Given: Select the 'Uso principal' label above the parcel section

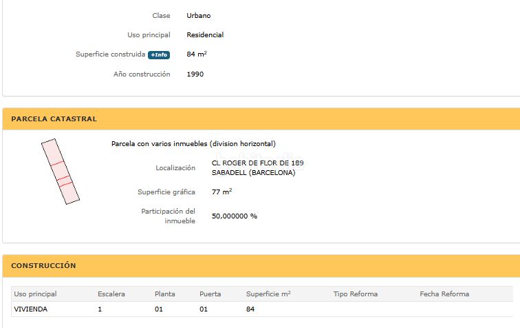Looking at the screenshot, I should pos(149,35).
